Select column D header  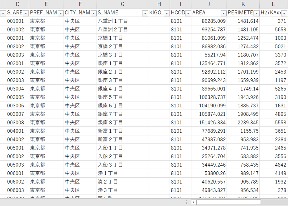click(x=17, y=4)
